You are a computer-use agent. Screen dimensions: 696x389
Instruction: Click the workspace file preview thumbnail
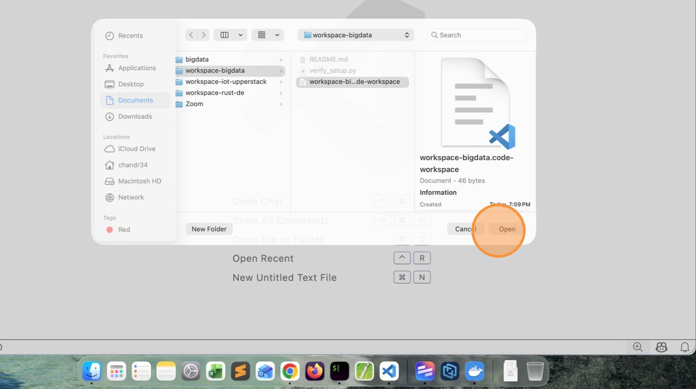click(477, 103)
